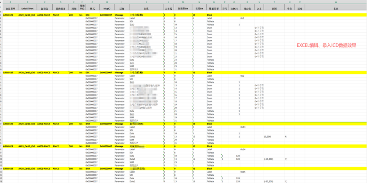
Task: Click the cell containing 0o1
Action: click(242, 18)
